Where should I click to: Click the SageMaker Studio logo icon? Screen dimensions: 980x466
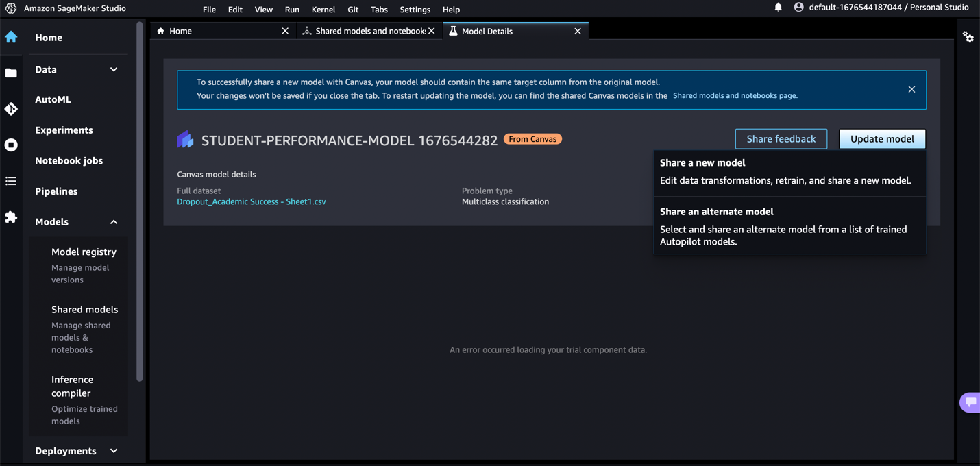click(x=11, y=8)
